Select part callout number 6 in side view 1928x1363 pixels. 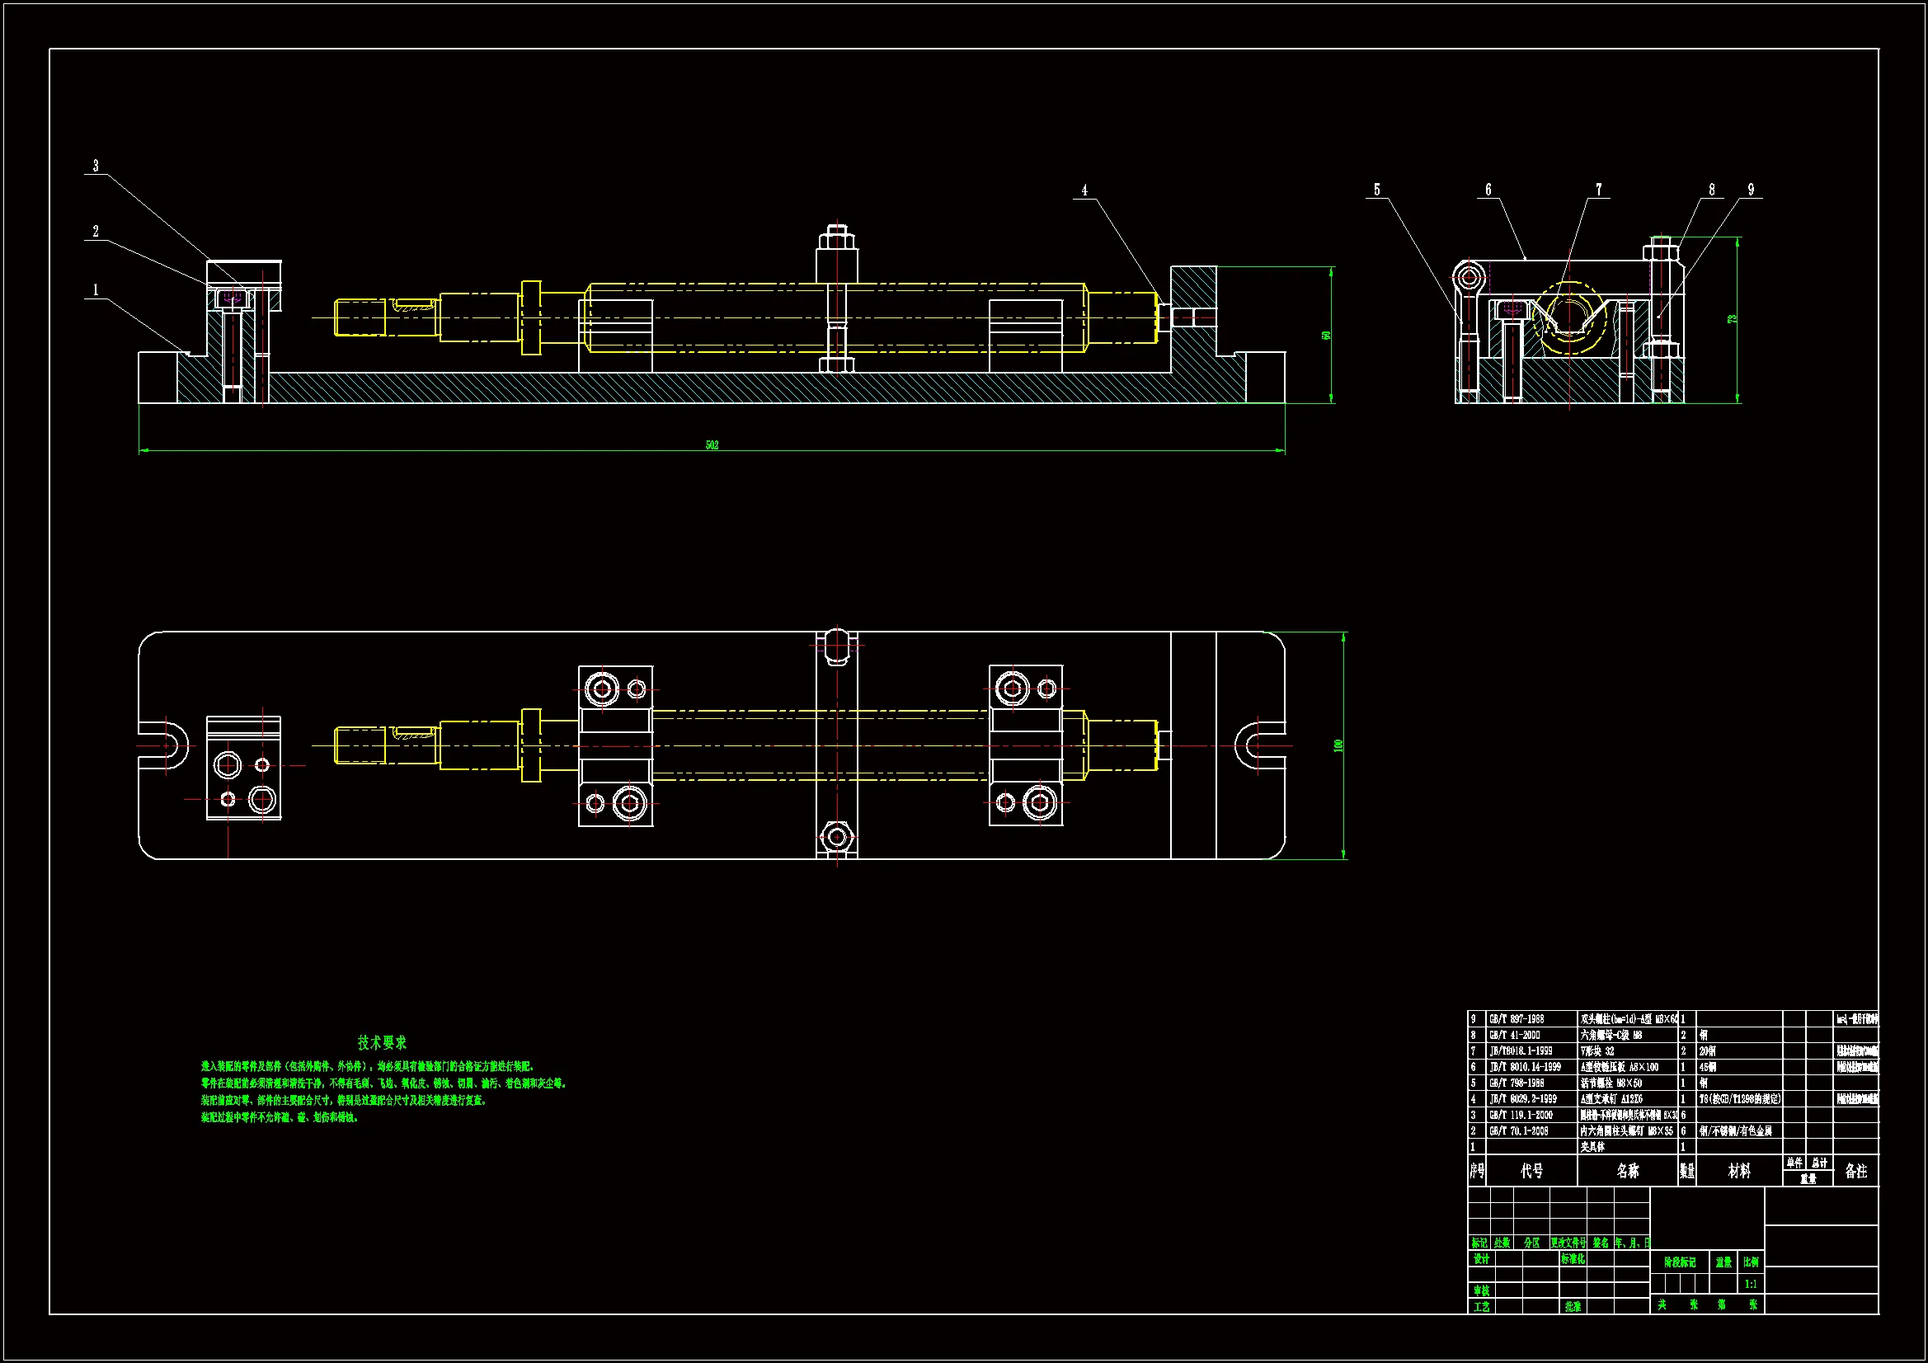point(1488,190)
